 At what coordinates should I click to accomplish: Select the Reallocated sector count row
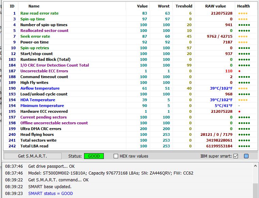[x=130, y=31]
